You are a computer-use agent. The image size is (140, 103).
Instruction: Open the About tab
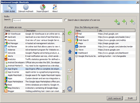55,9
